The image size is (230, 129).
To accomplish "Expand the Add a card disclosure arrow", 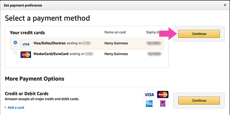I will 5,107.
